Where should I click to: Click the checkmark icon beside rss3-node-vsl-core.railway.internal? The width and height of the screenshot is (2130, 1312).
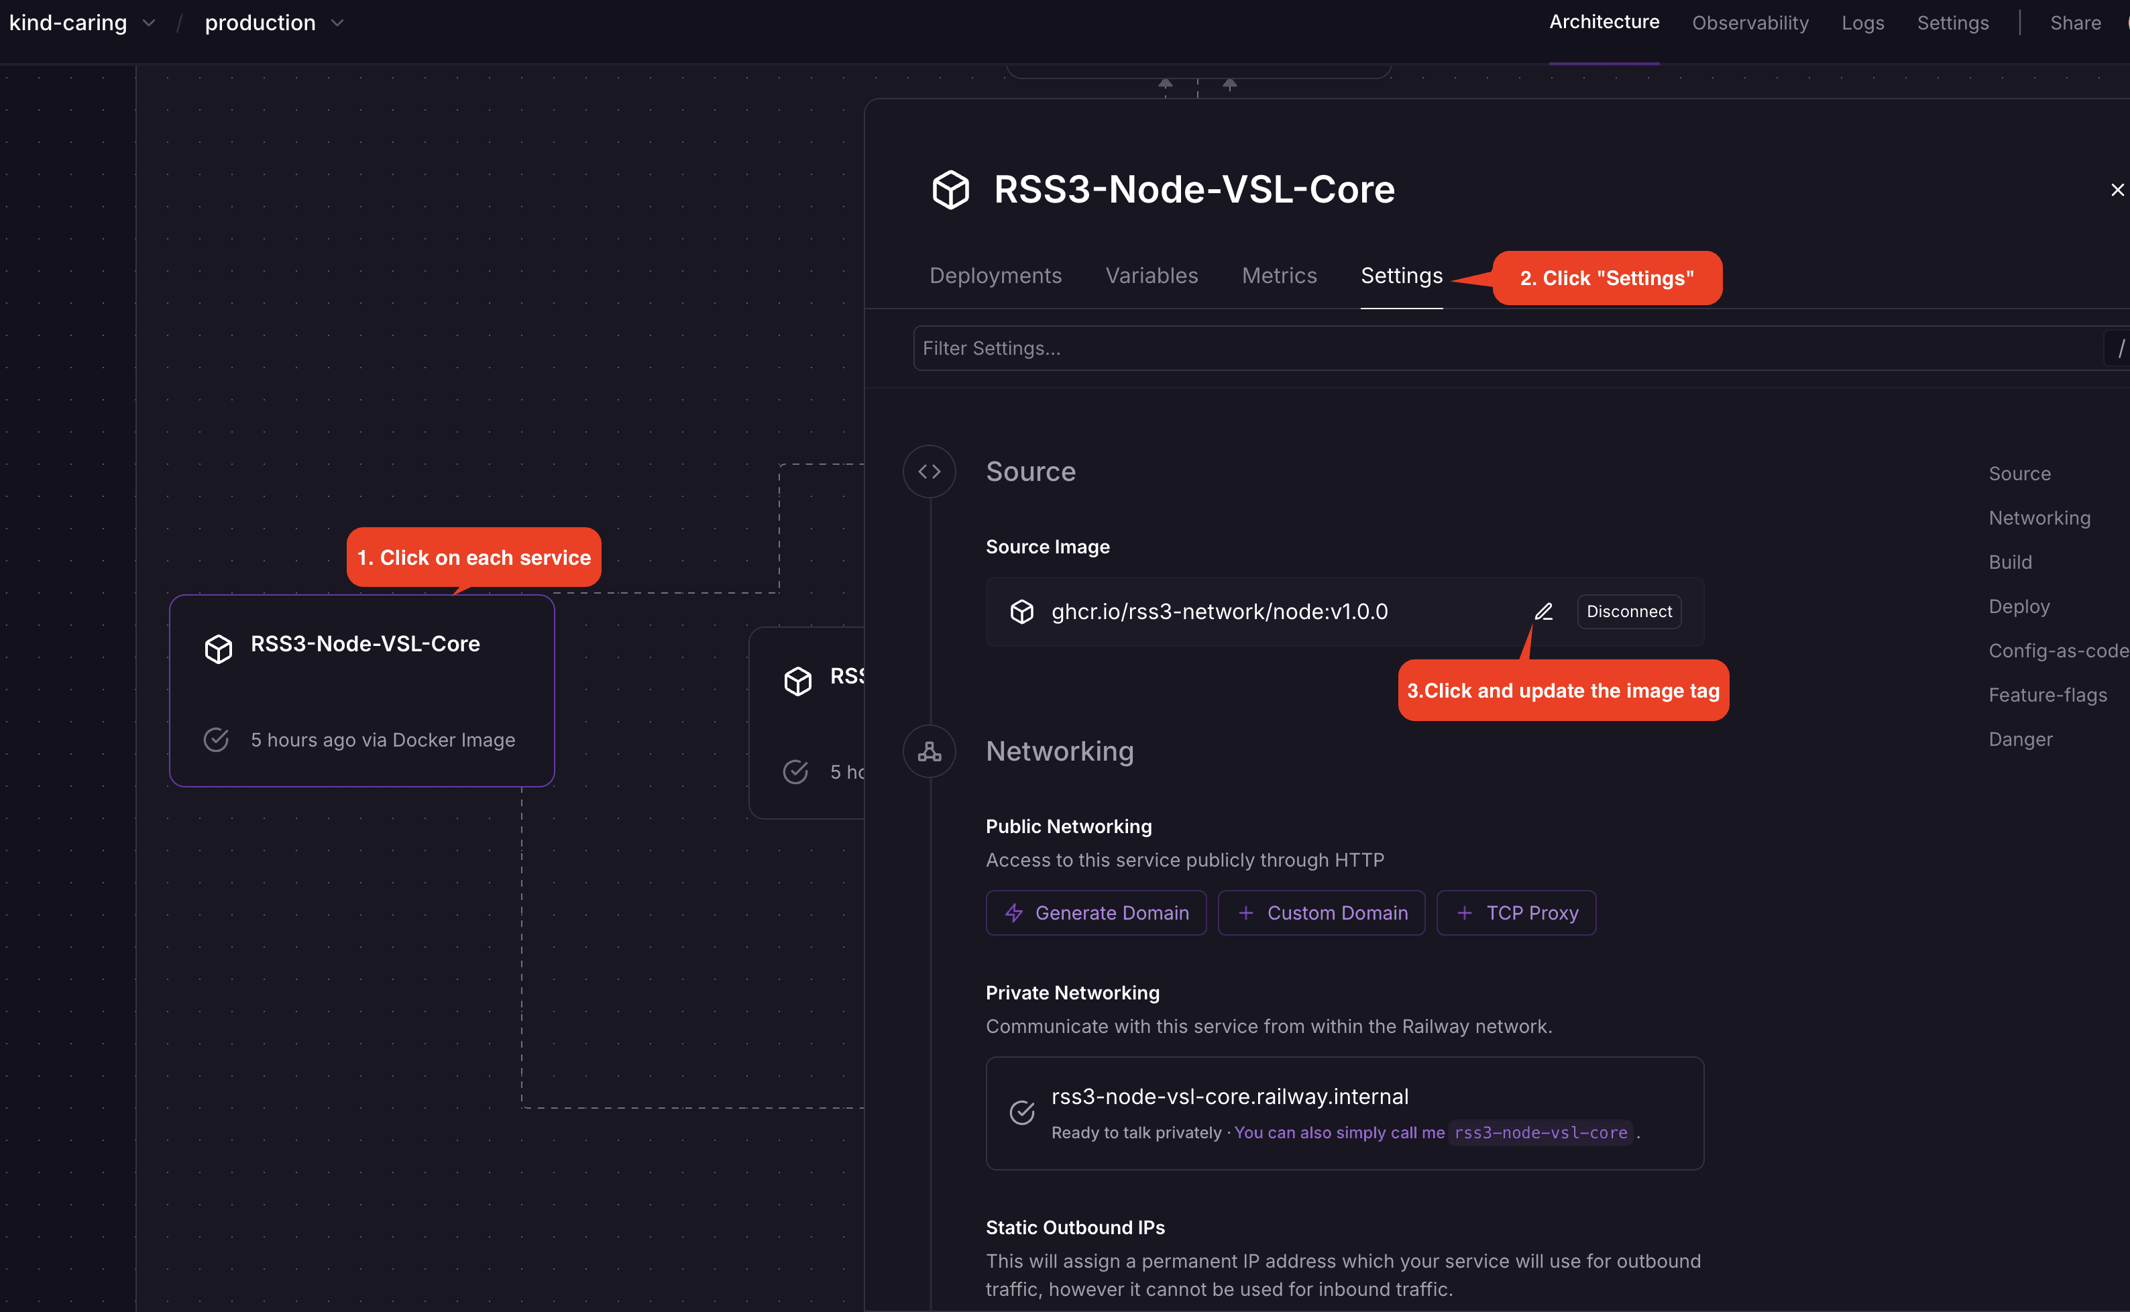pos(1022,1112)
